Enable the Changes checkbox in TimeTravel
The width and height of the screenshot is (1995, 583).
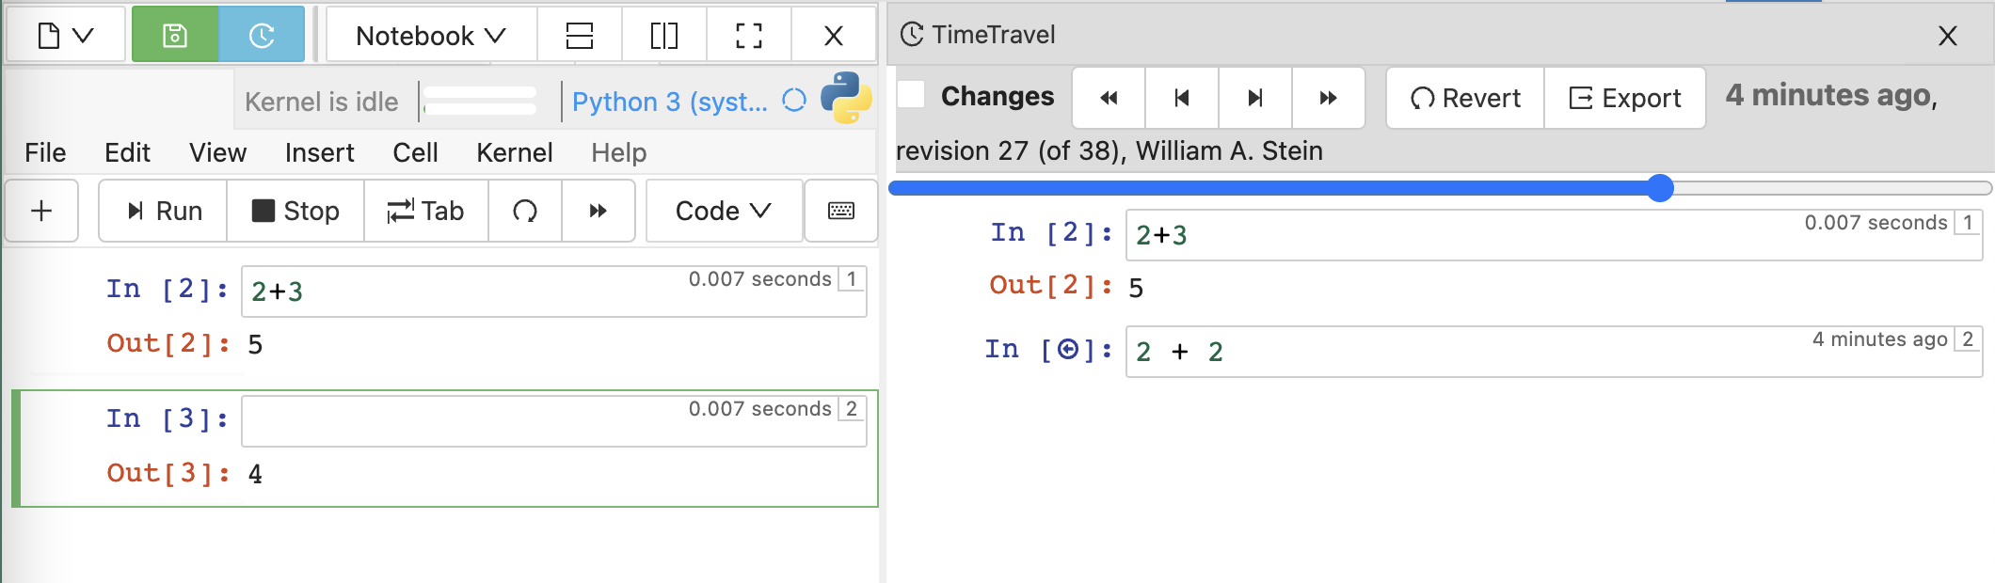point(909,95)
